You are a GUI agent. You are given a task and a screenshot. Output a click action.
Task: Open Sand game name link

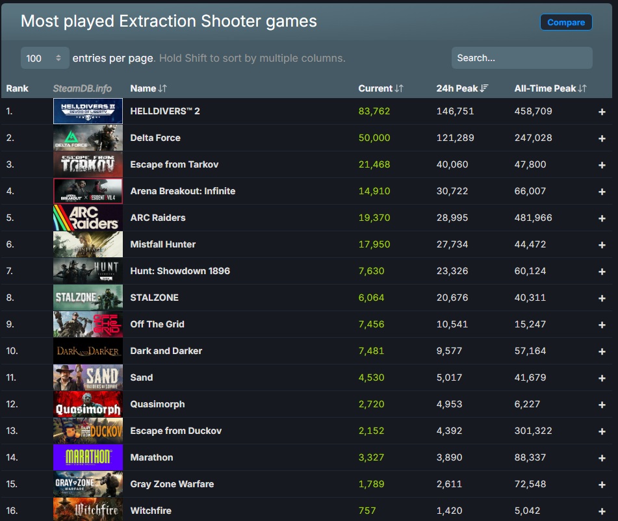(142, 377)
